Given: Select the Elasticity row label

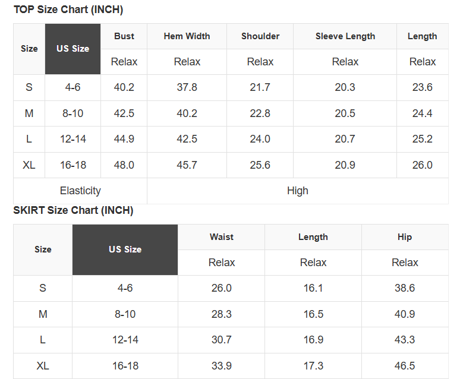Looking at the screenshot, I should coord(80,191).
